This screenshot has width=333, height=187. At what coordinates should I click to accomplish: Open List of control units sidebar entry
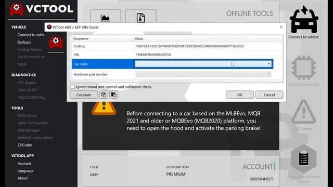coord(31,57)
